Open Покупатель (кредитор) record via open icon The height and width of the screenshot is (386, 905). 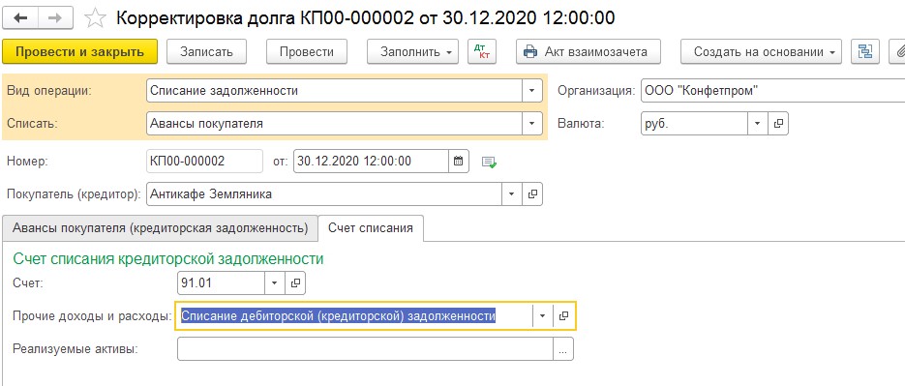(x=532, y=194)
